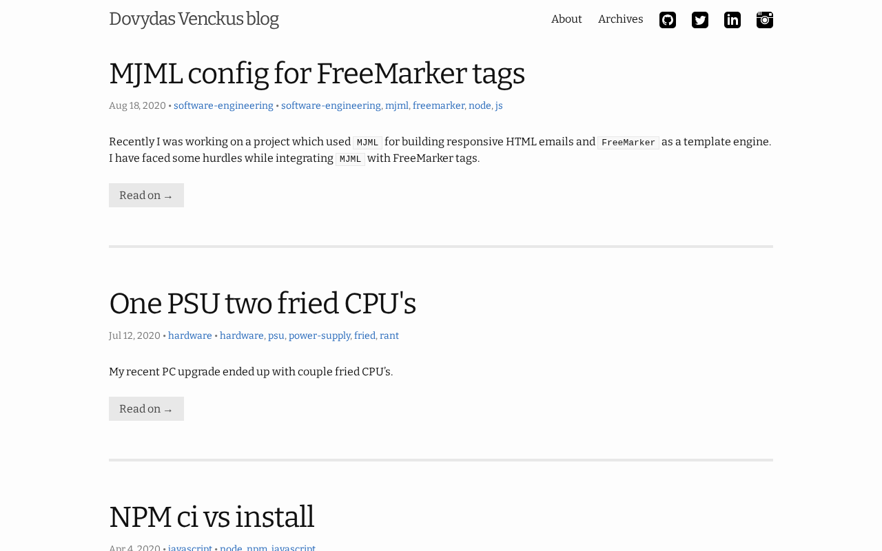882x551 pixels.
Task: Open the Instagram profile icon
Action: tap(764, 20)
